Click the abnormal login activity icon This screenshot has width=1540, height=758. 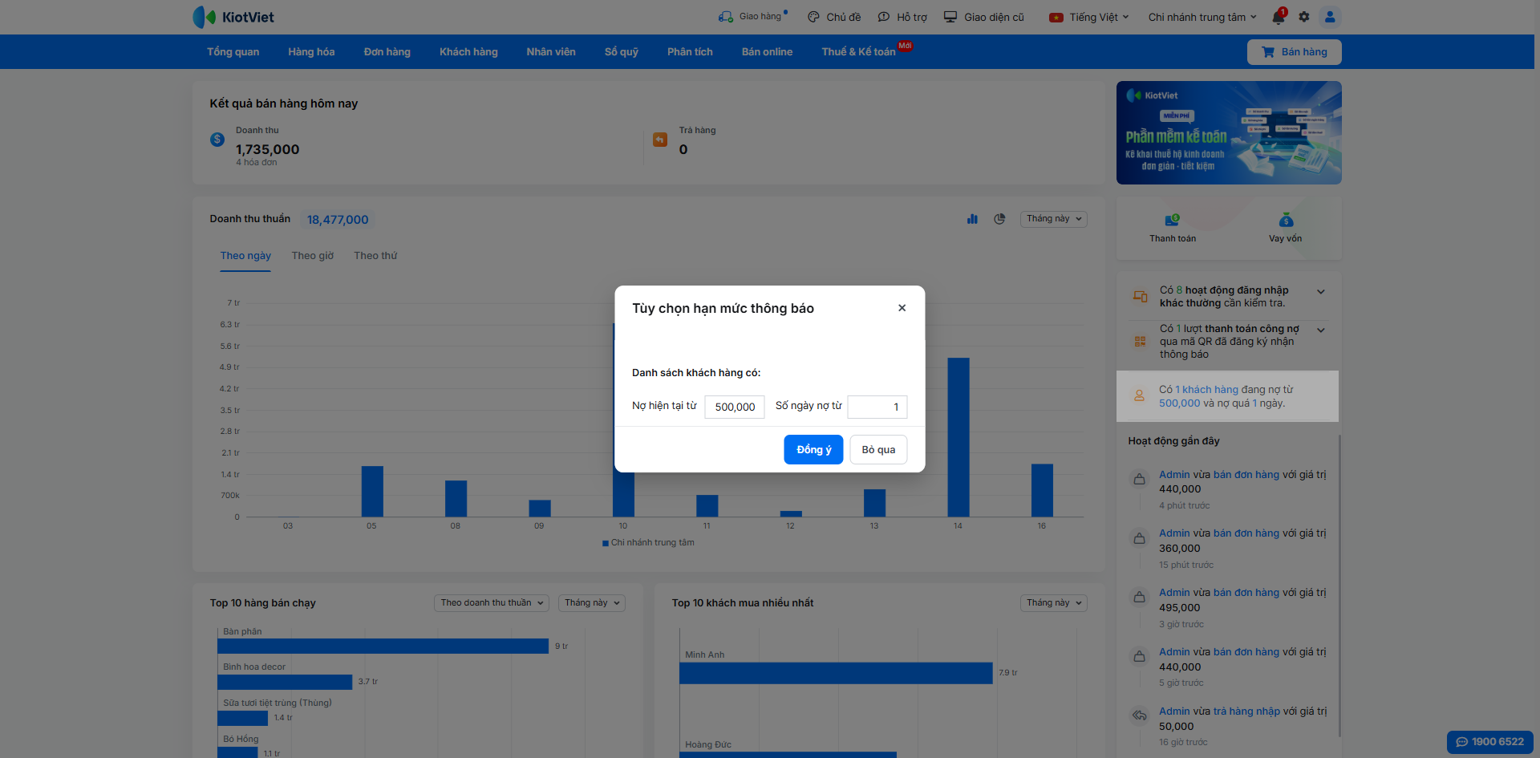coord(1140,297)
